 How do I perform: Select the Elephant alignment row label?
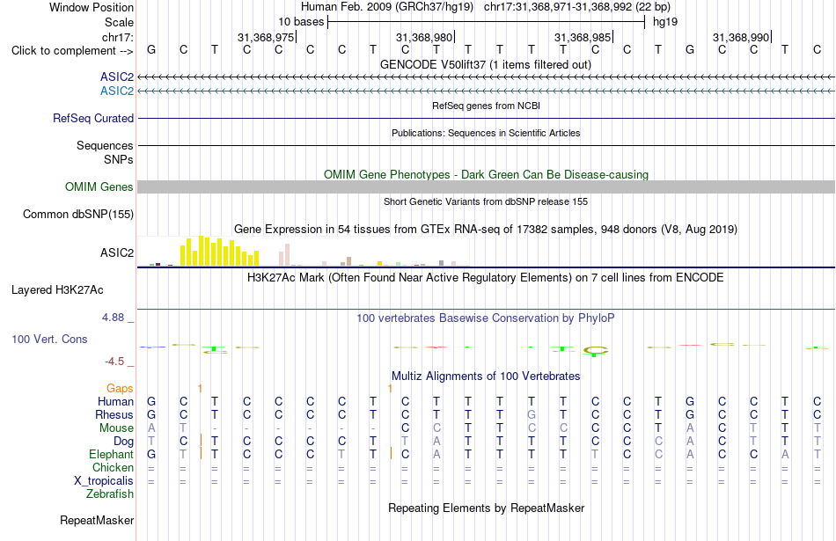(x=111, y=455)
